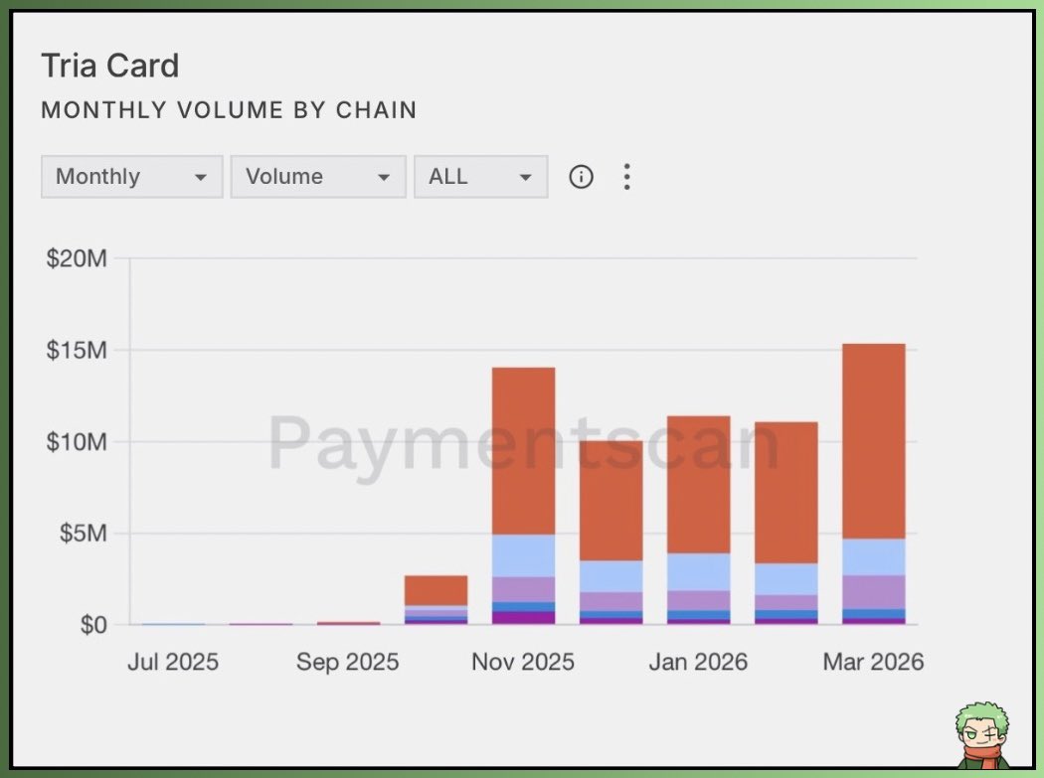The image size is (1044, 778).
Task: Click the lavender purple segment of Nov 2025 bar
Action: (x=523, y=589)
